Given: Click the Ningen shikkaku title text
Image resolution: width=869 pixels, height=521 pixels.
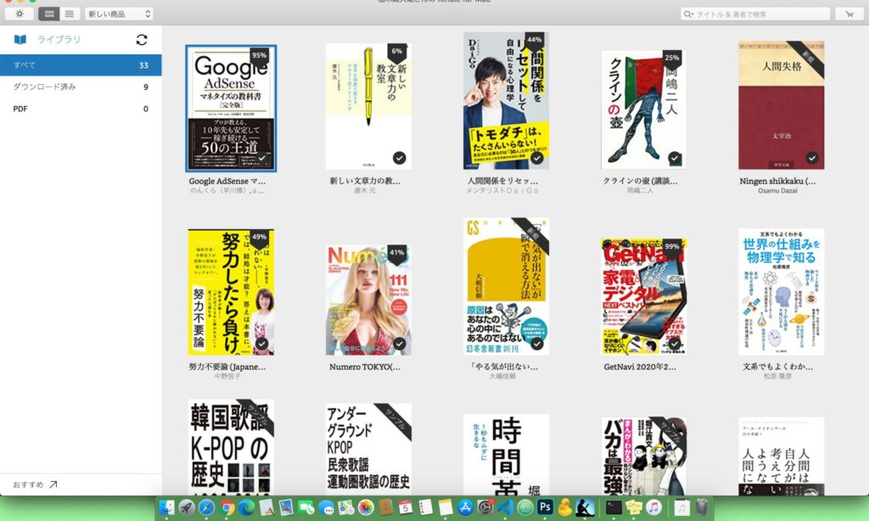Looking at the screenshot, I should 777,181.
